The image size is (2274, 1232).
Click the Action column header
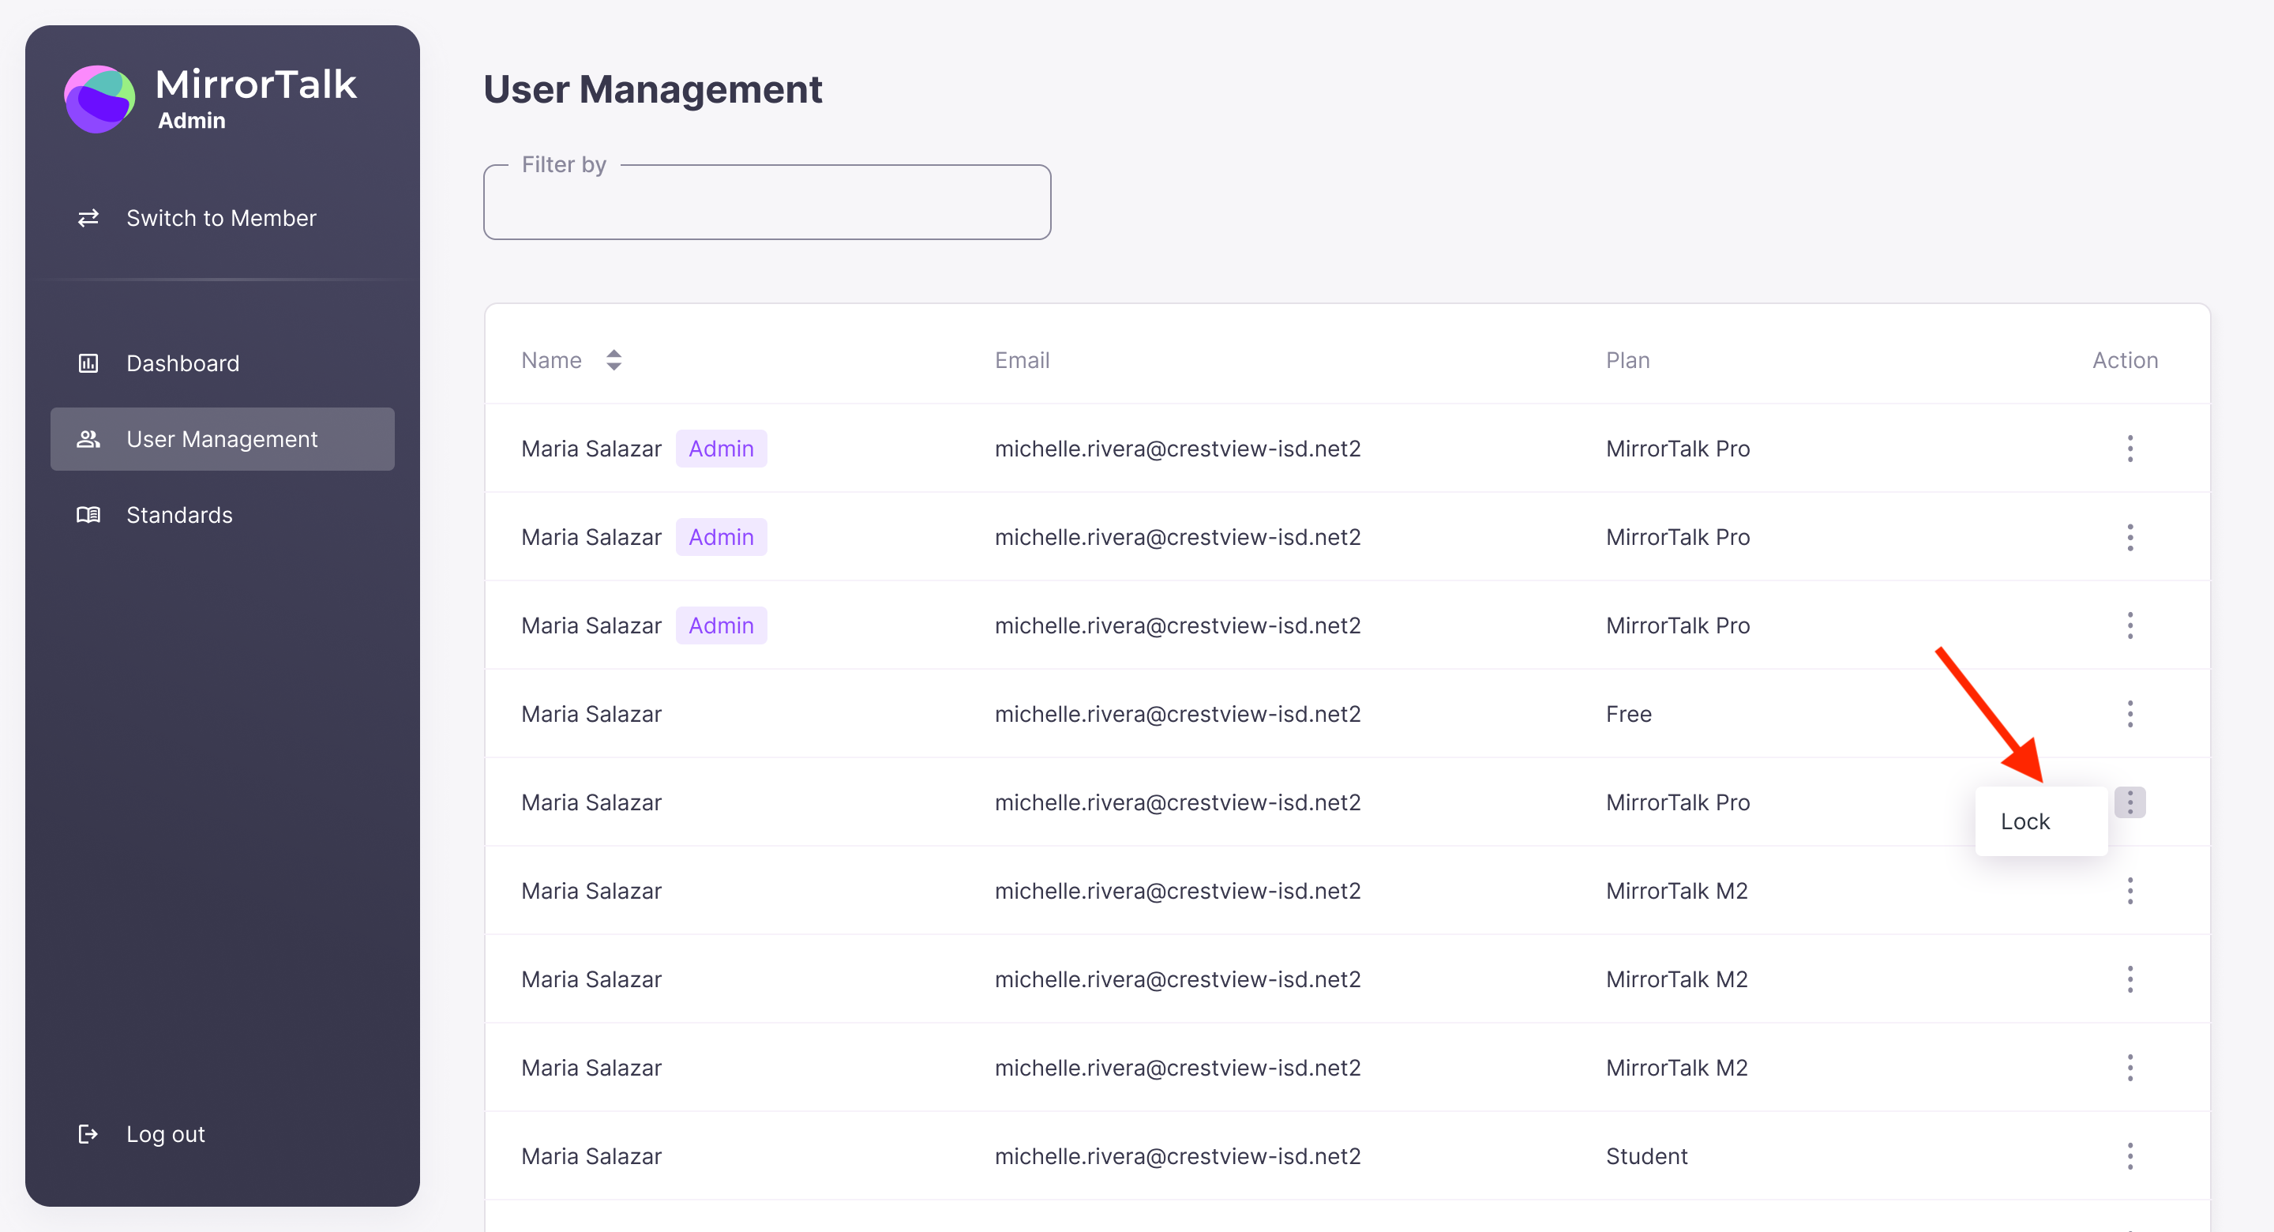pos(2125,360)
